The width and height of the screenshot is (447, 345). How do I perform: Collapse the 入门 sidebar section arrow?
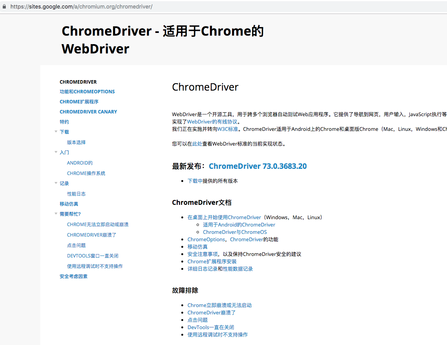(x=56, y=152)
